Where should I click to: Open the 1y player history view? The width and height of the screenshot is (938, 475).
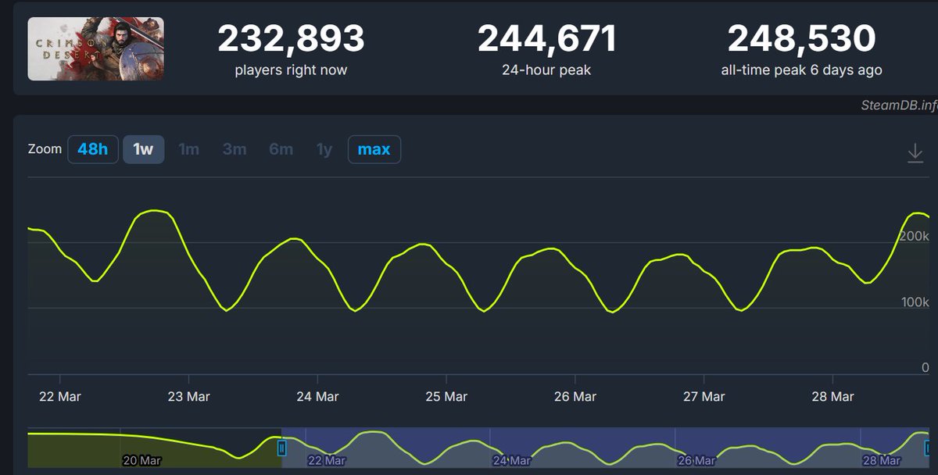pyautogui.click(x=323, y=148)
